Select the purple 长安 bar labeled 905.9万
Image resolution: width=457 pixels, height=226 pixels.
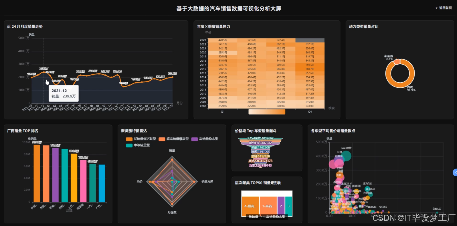(x=55, y=175)
